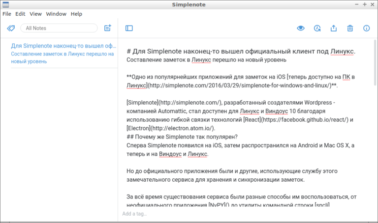Viewport: 378px width, 223px height.
Task: Click the note editor vertical scrollbar
Action: coord(375,62)
